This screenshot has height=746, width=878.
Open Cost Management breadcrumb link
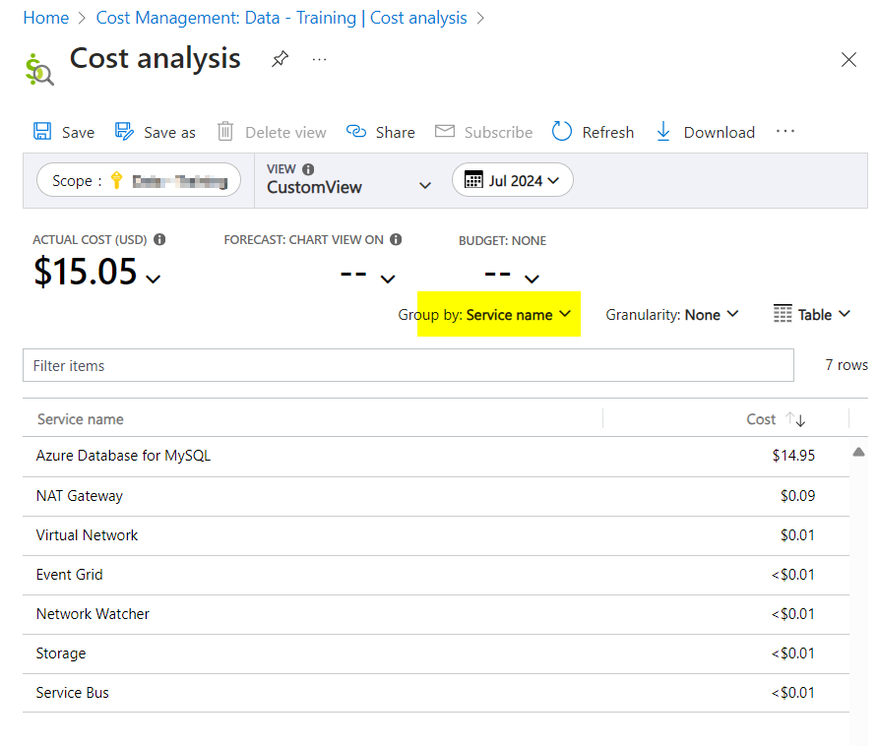282,18
